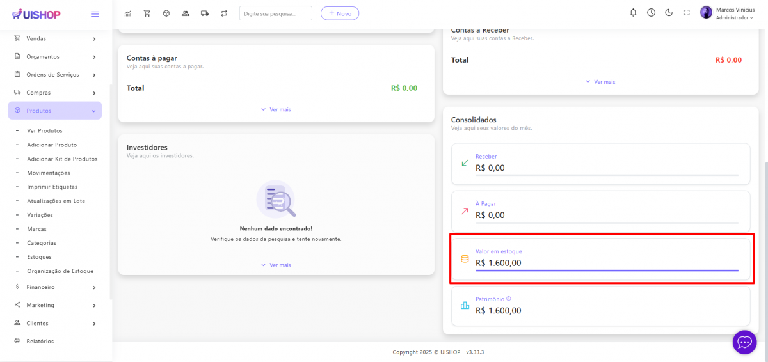Click the product box icon in toolbar
Screen dimensions: 768x362
click(x=166, y=13)
